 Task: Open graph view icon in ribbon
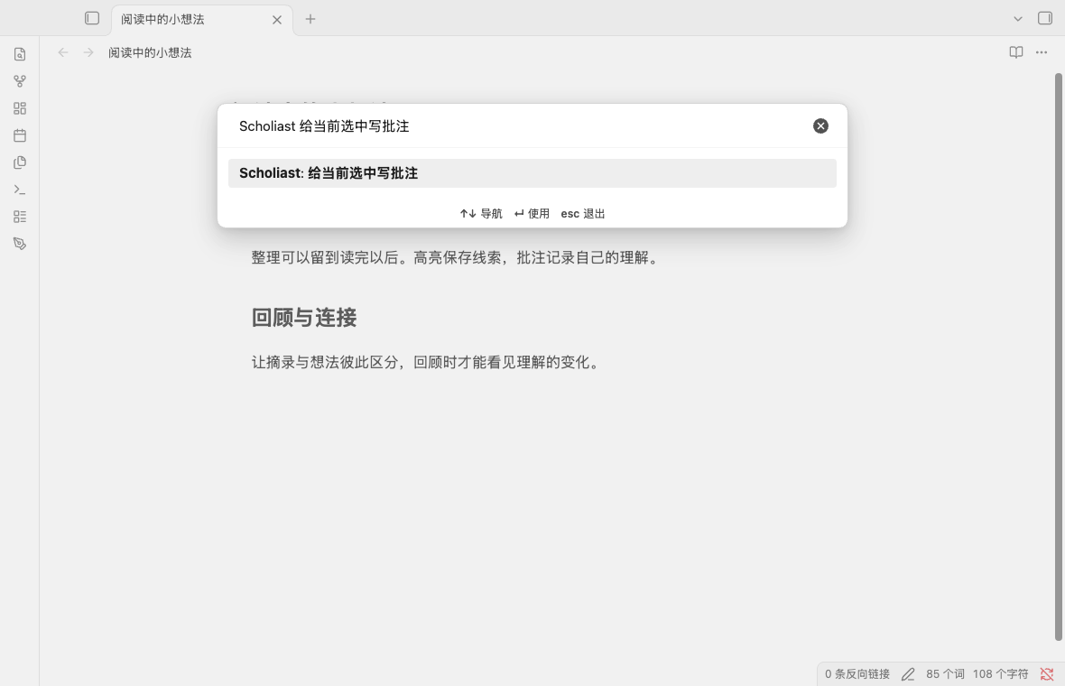pos(20,81)
